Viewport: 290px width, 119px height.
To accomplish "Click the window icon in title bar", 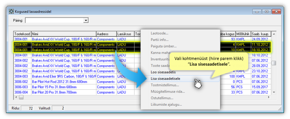I will click(x=11, y=12).
